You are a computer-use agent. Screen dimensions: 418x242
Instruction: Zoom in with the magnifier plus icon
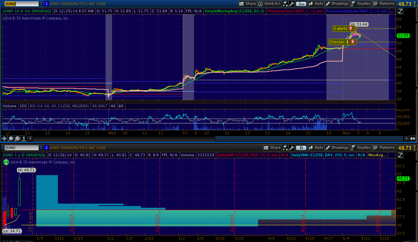(11, 138)
